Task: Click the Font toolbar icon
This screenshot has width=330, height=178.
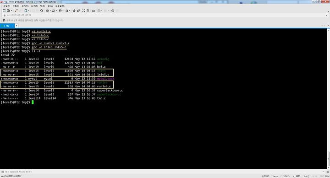Action: (x=67, y=11)
